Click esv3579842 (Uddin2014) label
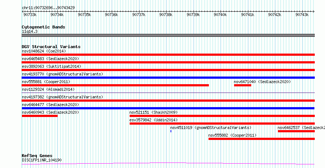The width and height of the screenshot is (325, 168). click(x=154, y=120)
